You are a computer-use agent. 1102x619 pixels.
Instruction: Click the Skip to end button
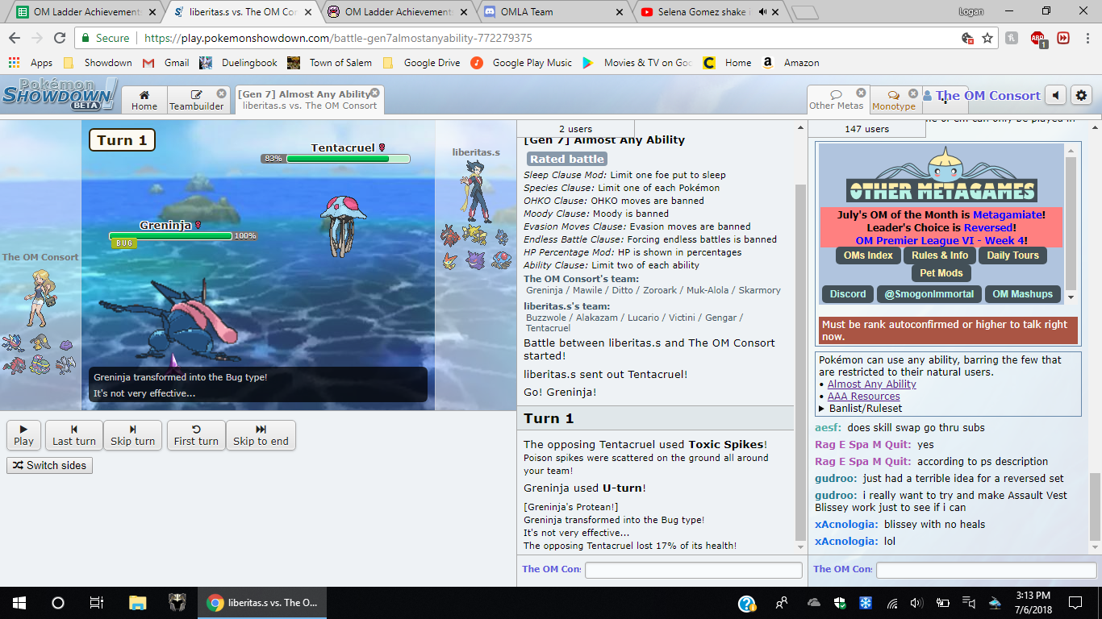pos(261,435)
